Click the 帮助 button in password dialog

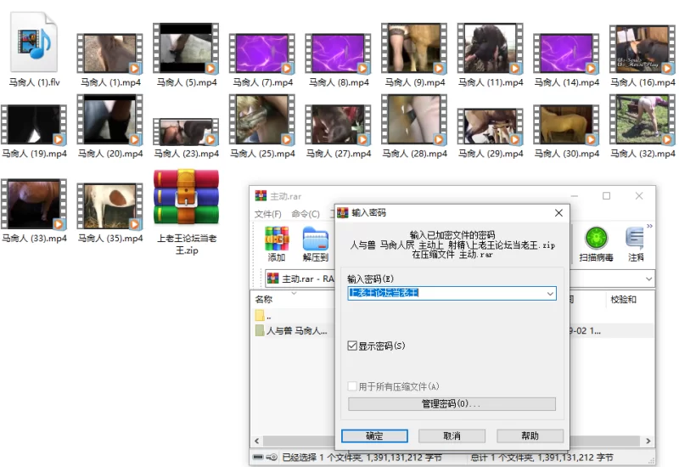click(530, 436)
